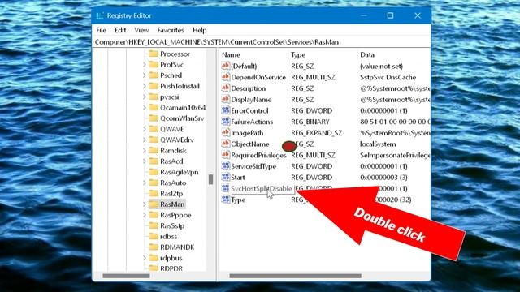Click the ImagePath string value icon
Screen dimensions: 520x292
pyautogui.click(x=226, y=133)
